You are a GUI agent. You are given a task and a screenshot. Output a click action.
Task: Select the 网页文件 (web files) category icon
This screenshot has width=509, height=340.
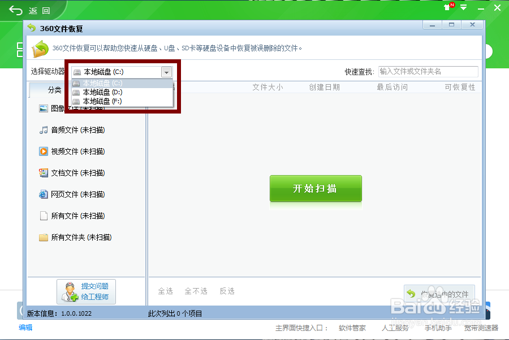pos(44,194)
